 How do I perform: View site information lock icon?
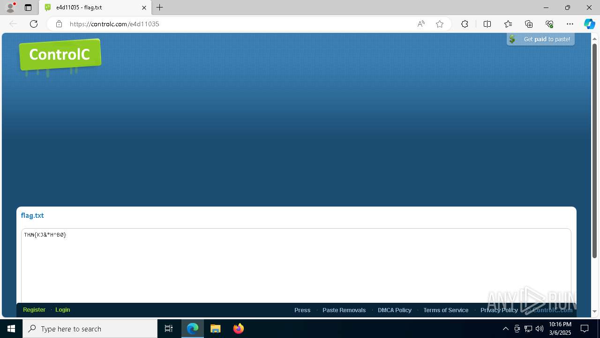[x=59, y=24]
